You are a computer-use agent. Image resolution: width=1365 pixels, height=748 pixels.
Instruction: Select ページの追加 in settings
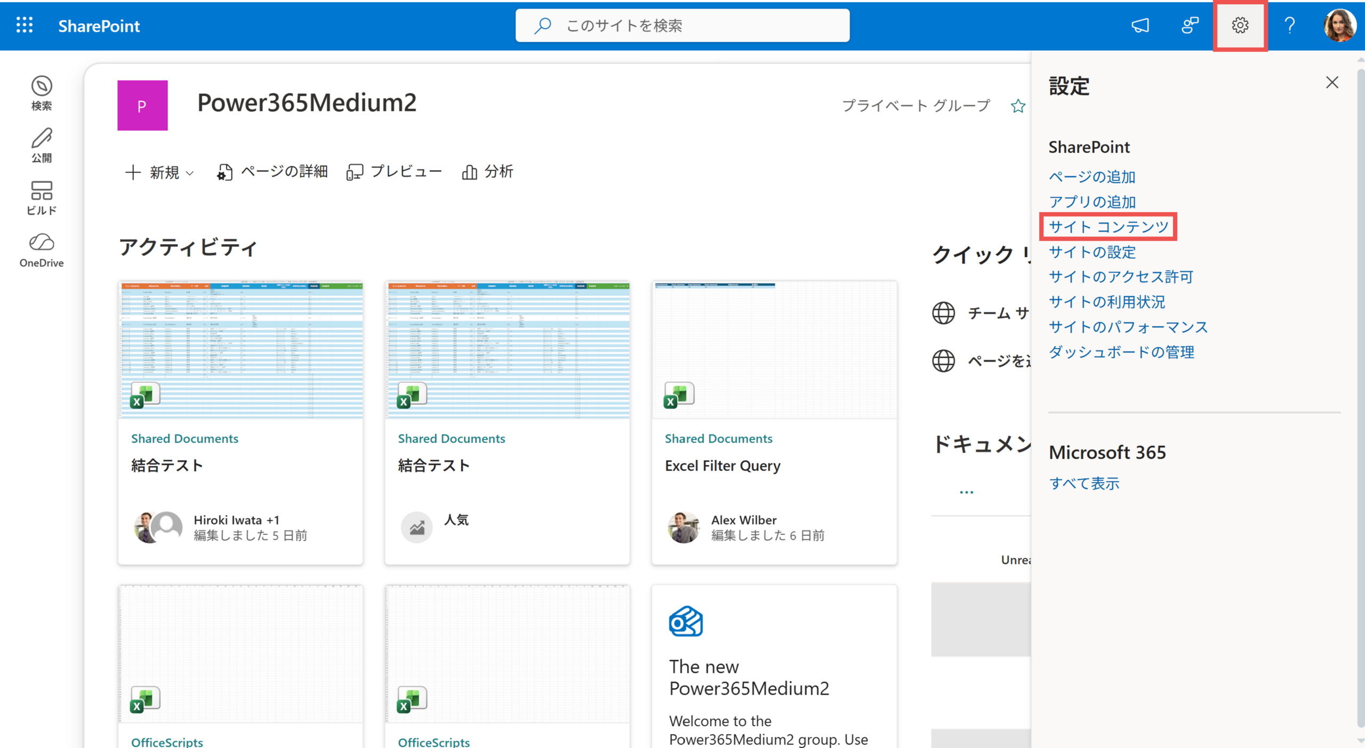click(x=1092, y=176)
